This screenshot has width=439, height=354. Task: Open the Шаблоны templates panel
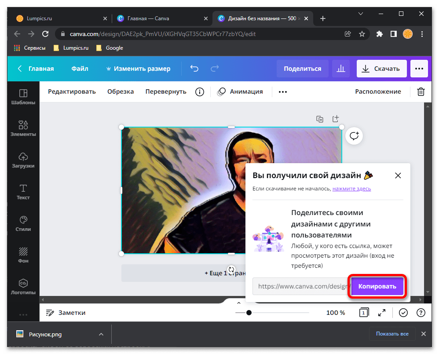pos(23,97)
